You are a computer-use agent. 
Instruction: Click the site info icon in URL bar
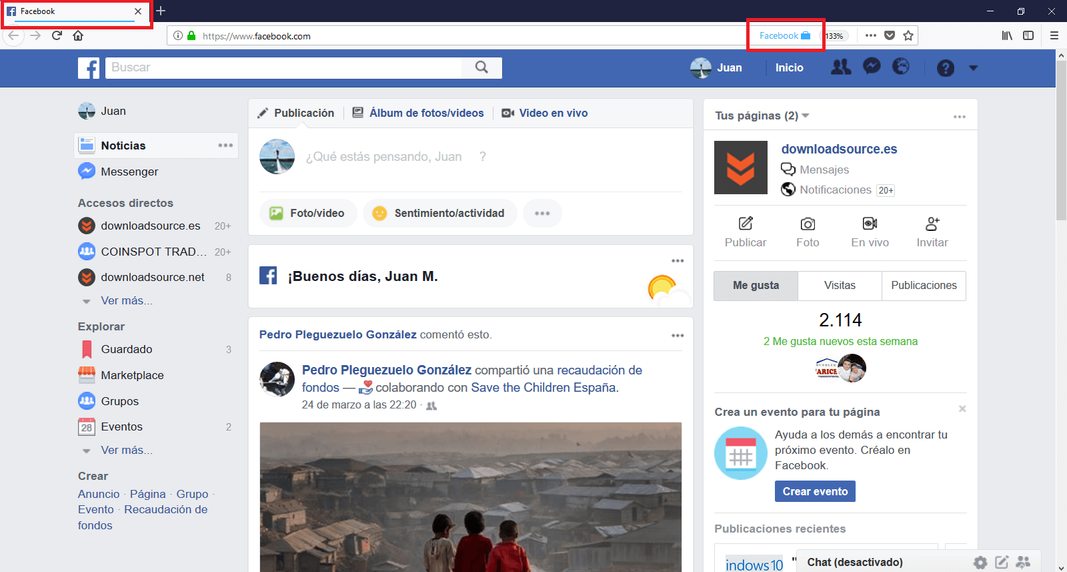[178, 35]
